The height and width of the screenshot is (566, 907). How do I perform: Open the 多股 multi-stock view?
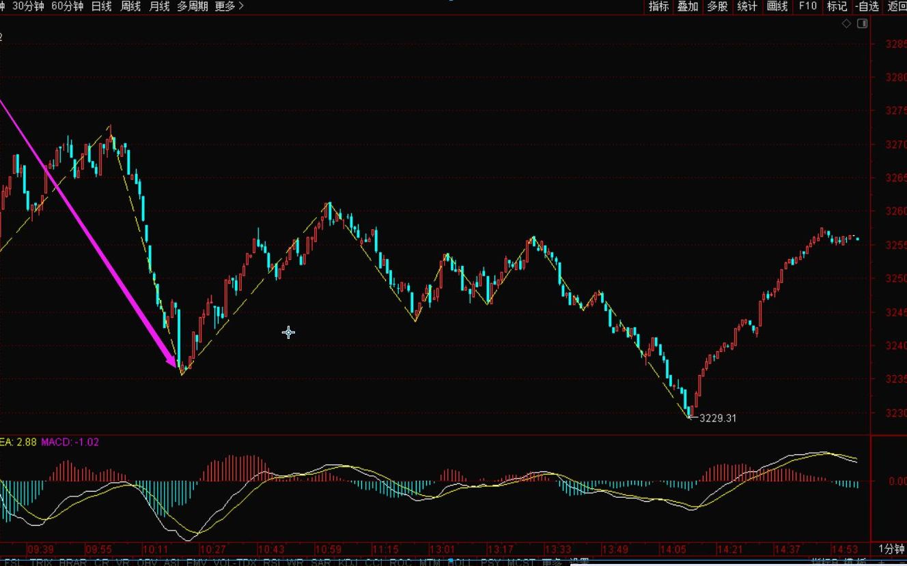717,6
